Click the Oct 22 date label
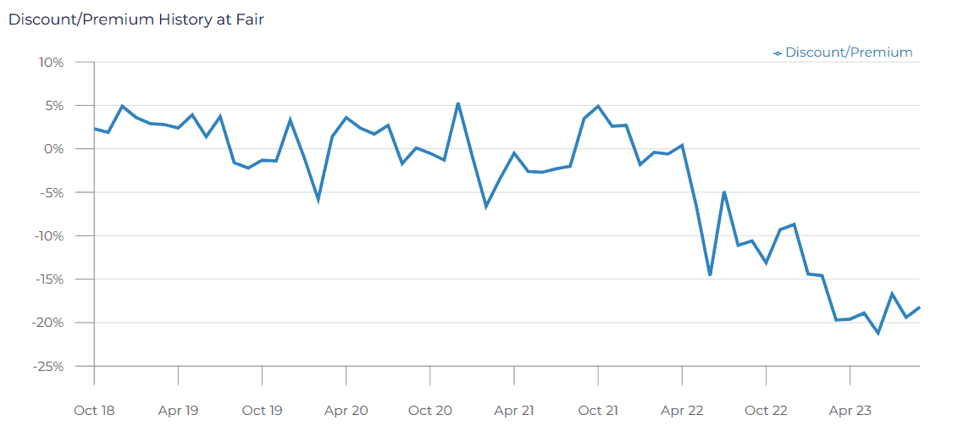958x448 pixels. coord(766,411)
